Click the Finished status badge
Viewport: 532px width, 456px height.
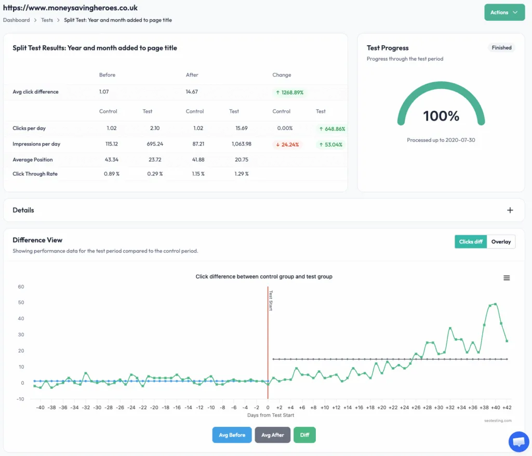pos(501,47)
